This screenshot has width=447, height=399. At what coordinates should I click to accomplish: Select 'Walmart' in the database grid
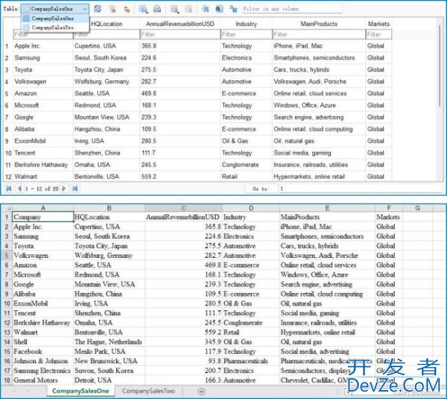click(43, 177)
